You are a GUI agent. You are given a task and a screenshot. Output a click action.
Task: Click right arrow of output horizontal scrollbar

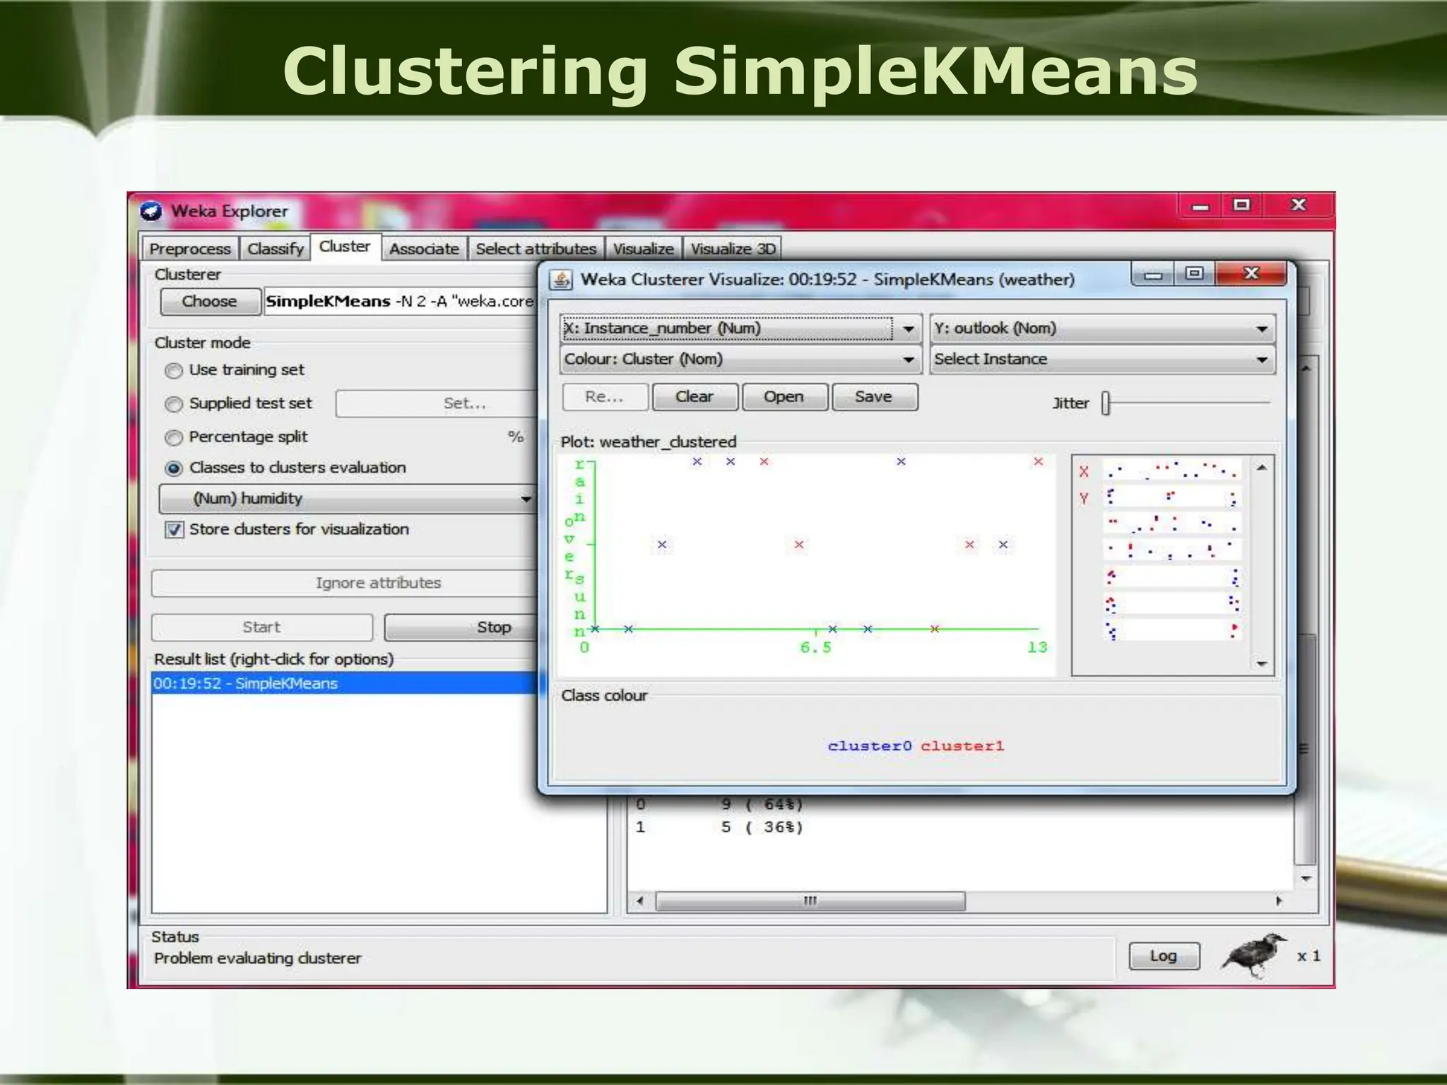click(x=1279, y=901)
